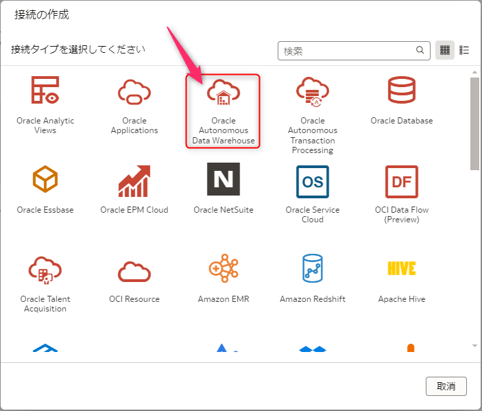
Task: Choose the OCI Resource cloud icon
Action: click(x=134, y=272)
